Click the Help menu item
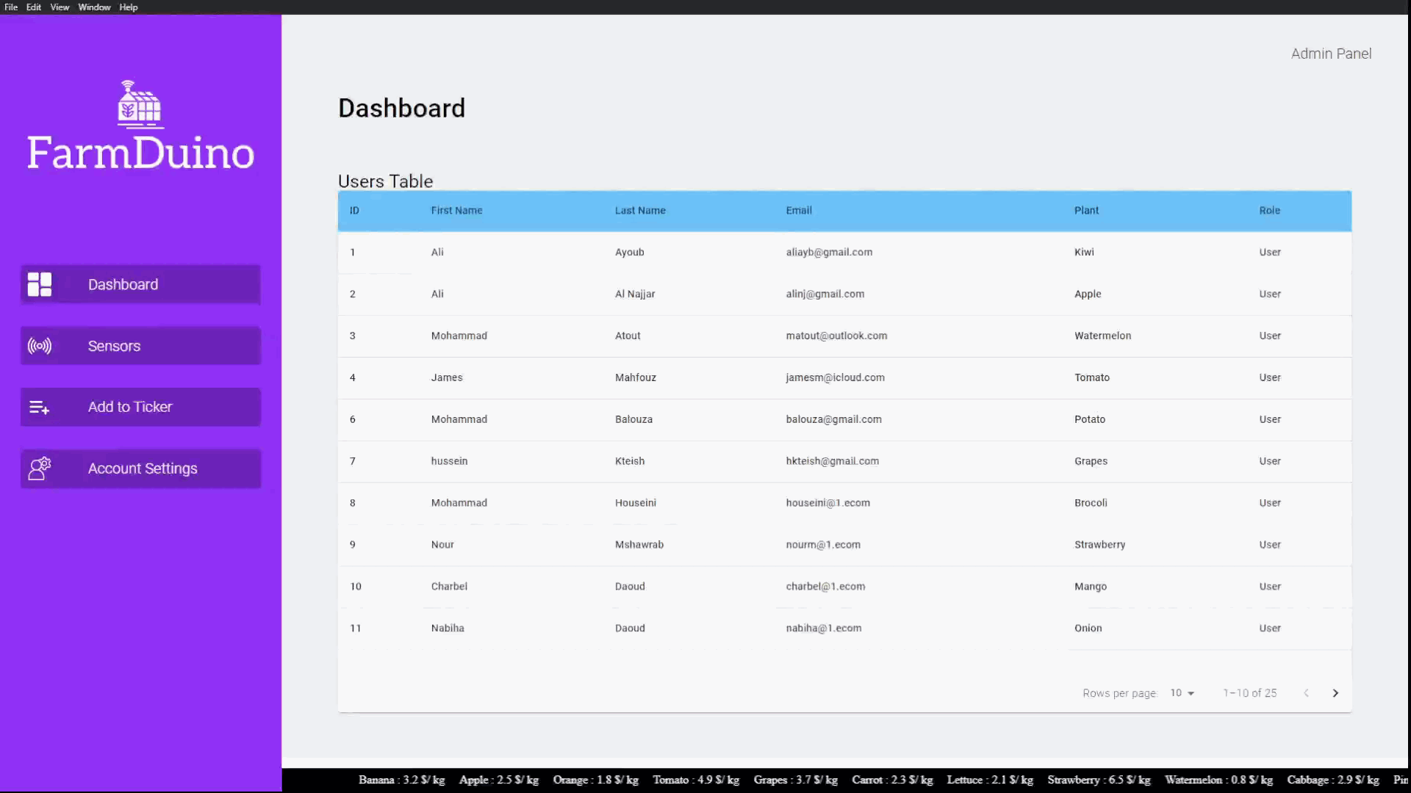Viewport: 1411px width, 793px height. point(129,7)
